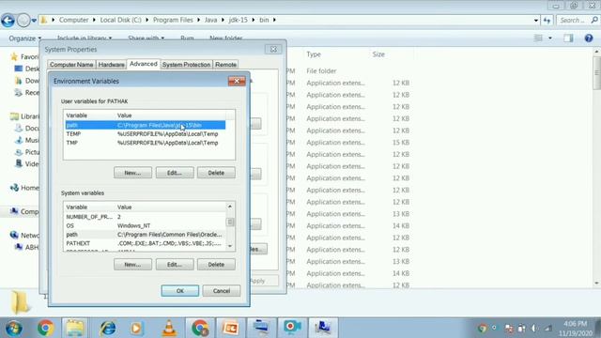Click the change view icon in Explorer
Screen dimensions: 601x338
(538, 38)
